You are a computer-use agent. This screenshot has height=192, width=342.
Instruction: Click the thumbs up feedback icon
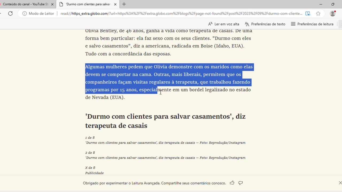[232, 183]
